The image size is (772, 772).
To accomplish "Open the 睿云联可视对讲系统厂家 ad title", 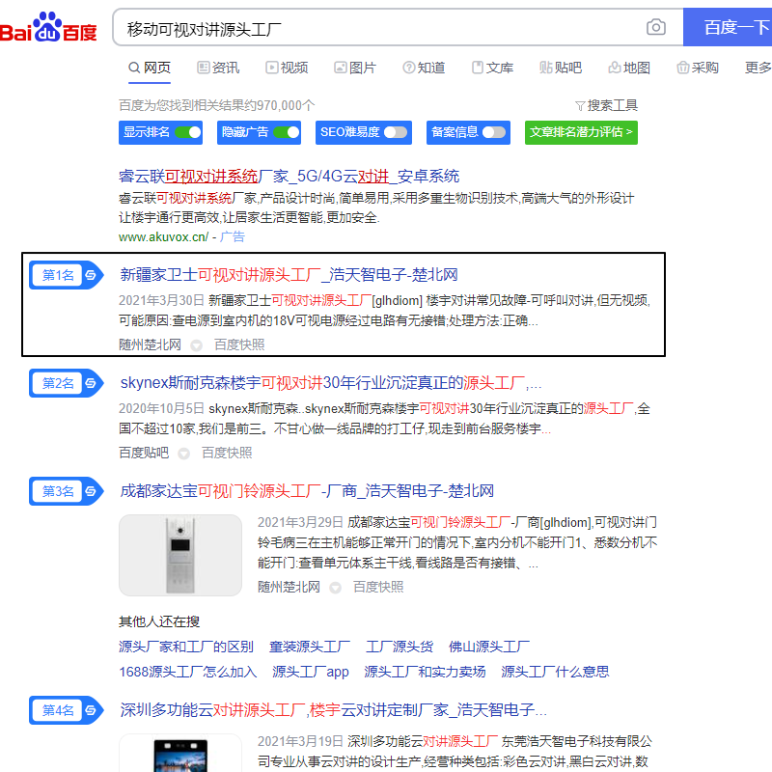I will coord(289,177).
